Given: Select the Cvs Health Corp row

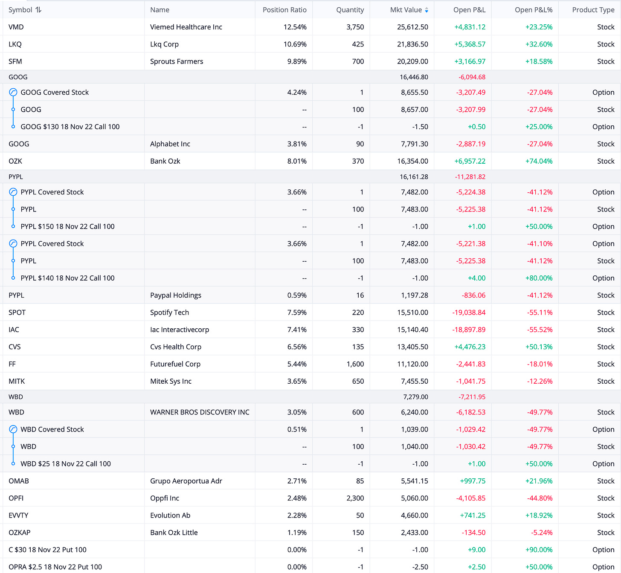Looking at the screenshot, I should point(310,347).
